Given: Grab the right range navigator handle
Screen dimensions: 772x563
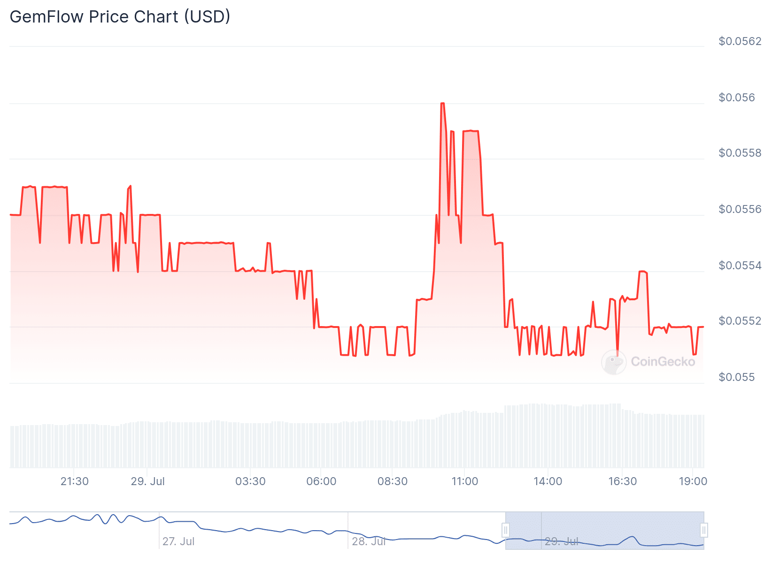Looking at the screenshot, I should point(704,531).
